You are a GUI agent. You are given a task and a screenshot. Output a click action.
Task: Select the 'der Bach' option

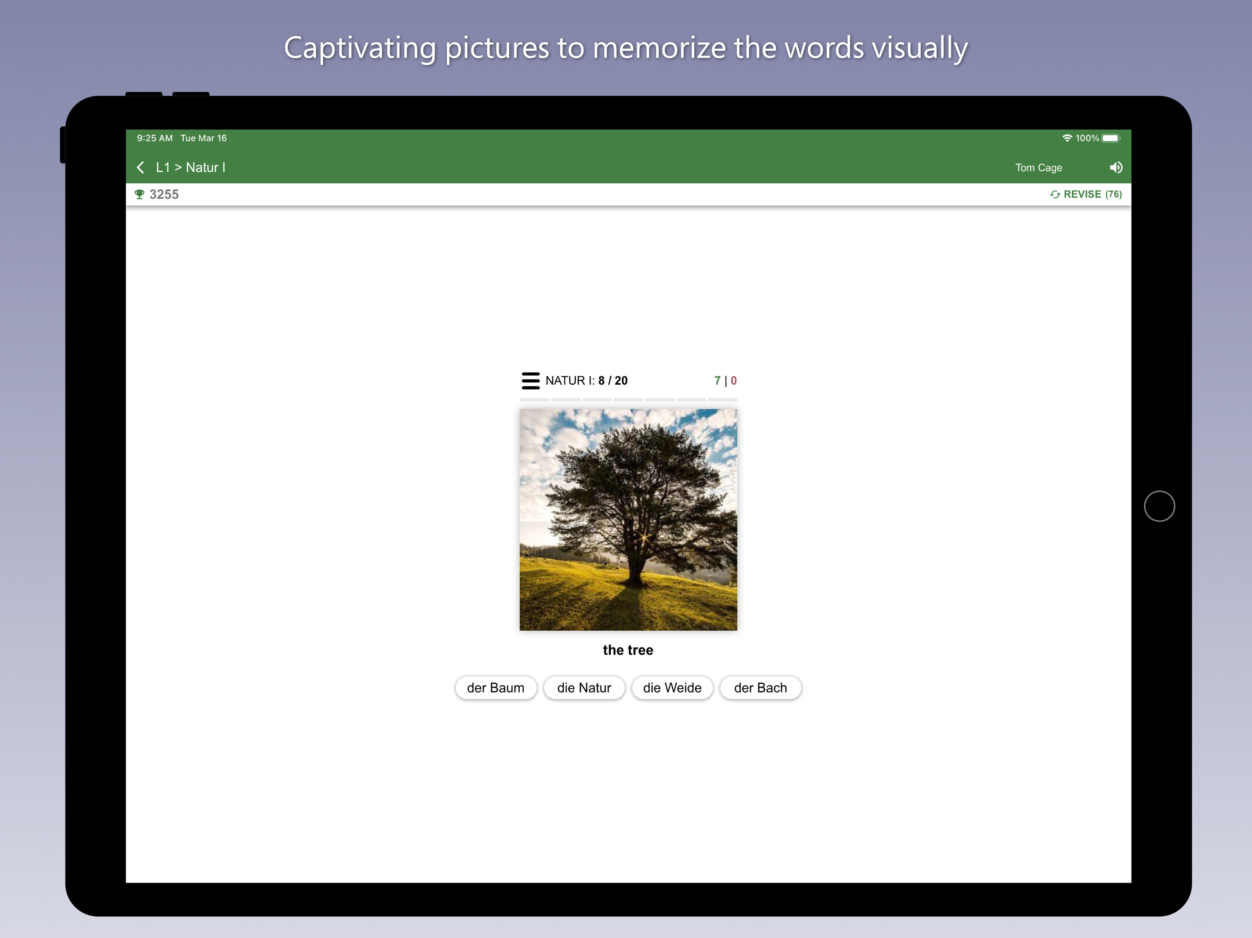[x=760, y=688]
